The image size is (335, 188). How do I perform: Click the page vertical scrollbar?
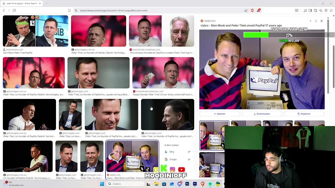[333, 67]
